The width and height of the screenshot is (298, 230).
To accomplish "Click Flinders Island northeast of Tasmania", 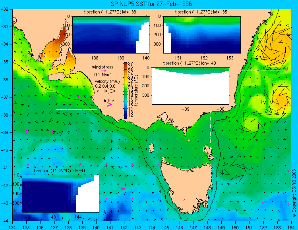I will coord(209,152).
